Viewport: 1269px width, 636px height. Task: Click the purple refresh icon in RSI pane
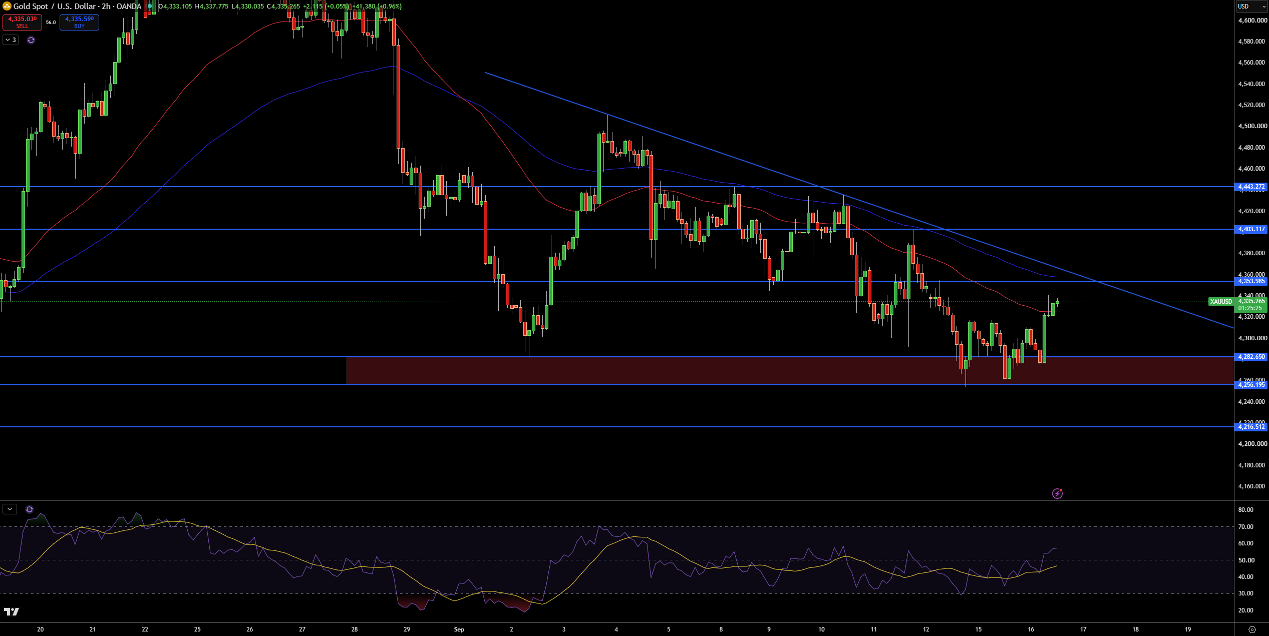pyautogui.click(x=30, y=509)
